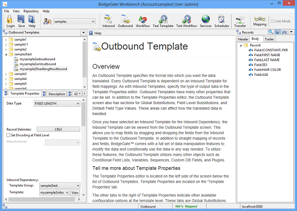Viewport: 297px width, 211px height.
Task: Click the Outbound Templates panel icon
Action: (5, 32)
